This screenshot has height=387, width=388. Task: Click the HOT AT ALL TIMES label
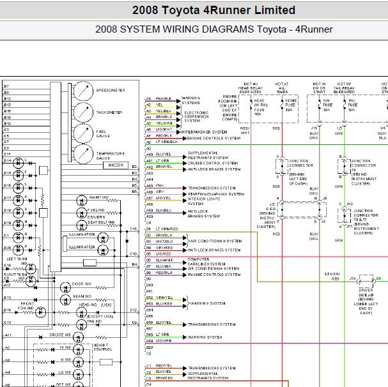click(282, 88)
